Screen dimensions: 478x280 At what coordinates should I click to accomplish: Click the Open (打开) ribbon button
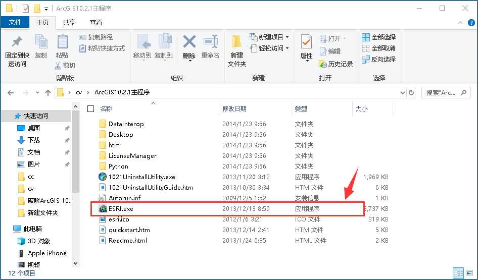click(x=333, y=38)
